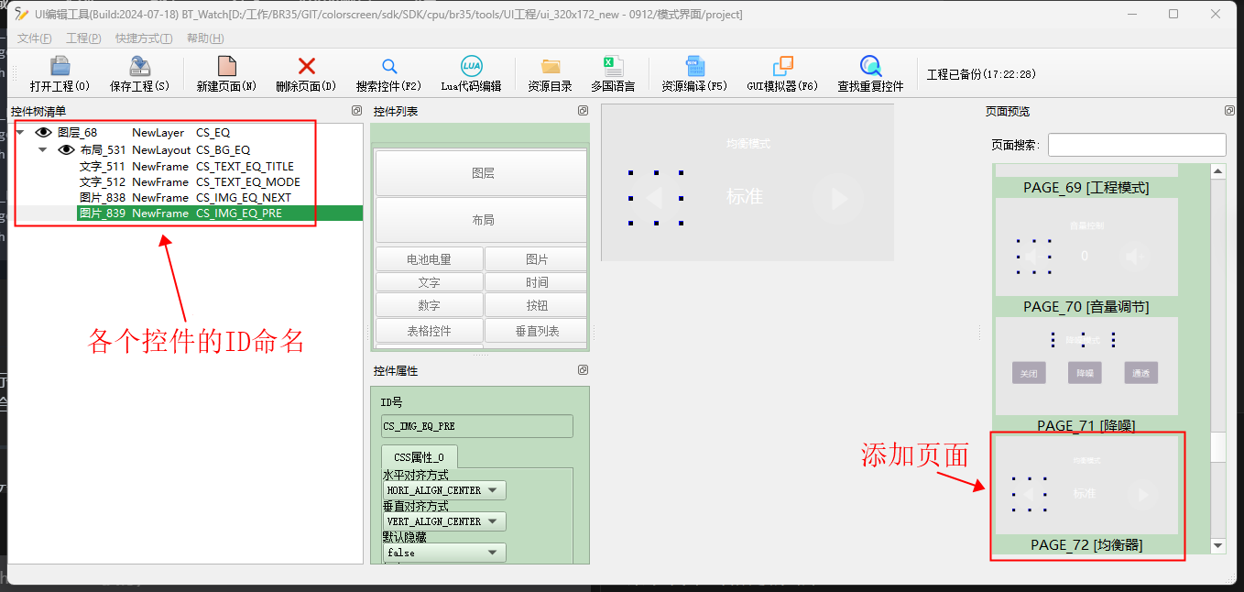Image resolution: width=1244 pixels, height=592 pixels.
Task: Open the 帮助 menu
Action: tap(205, 38)
